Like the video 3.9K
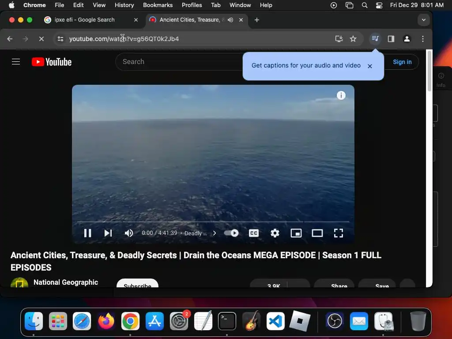Viewport: 452px width, 339px height. pos(269,283)
